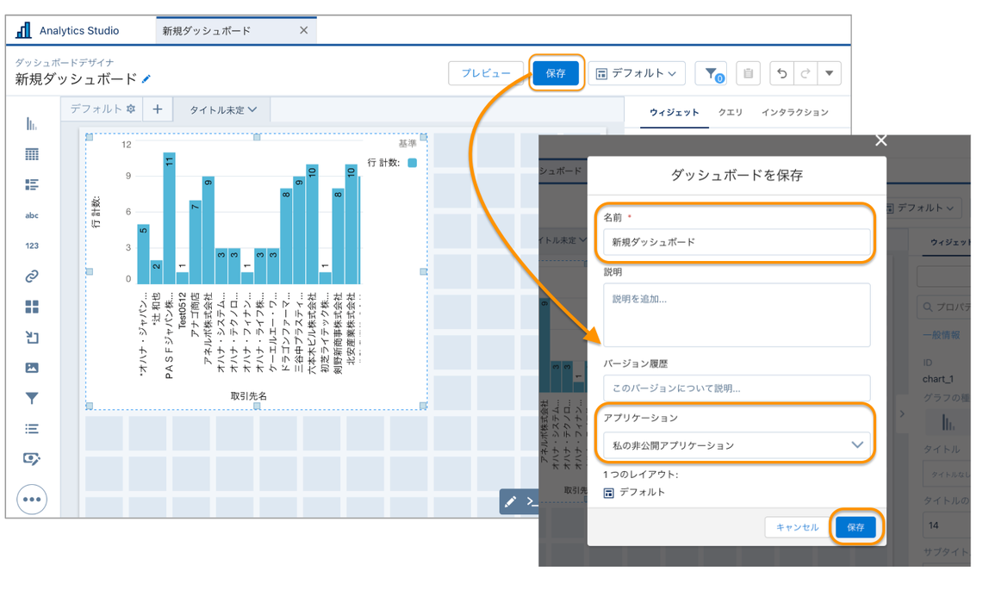Add an image widget from sidebar
989x590 pixels.
(32, 368)
